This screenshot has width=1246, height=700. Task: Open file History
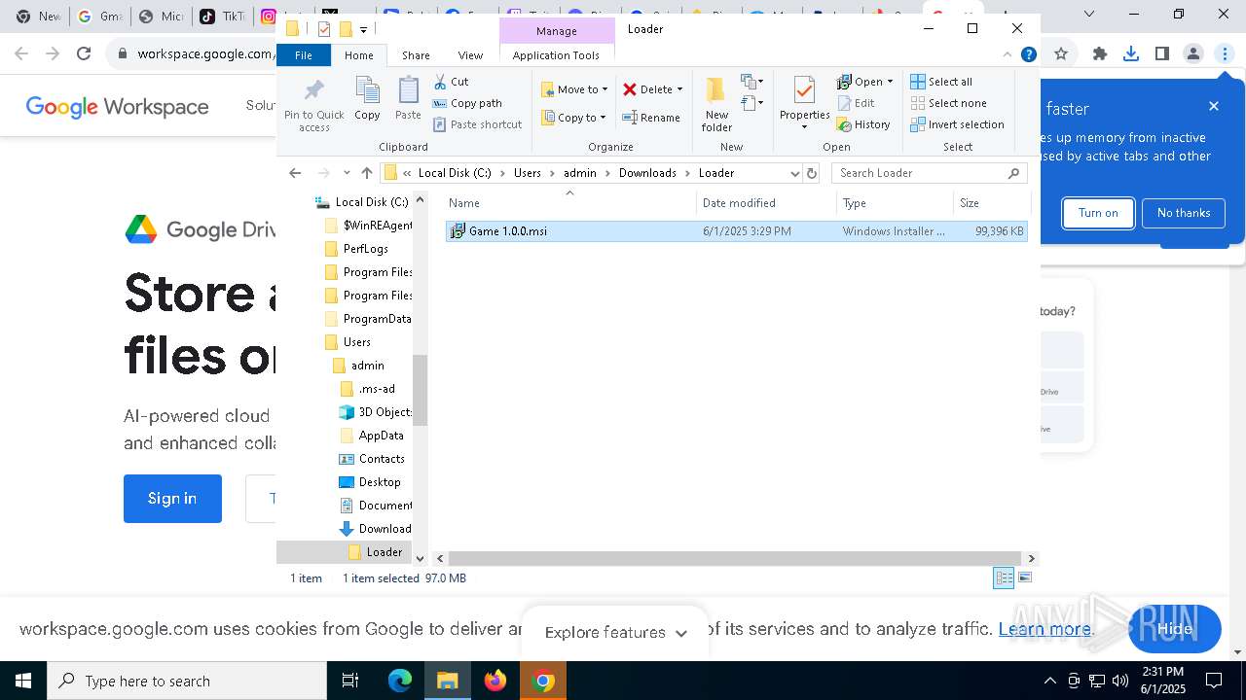coord(863,124)
